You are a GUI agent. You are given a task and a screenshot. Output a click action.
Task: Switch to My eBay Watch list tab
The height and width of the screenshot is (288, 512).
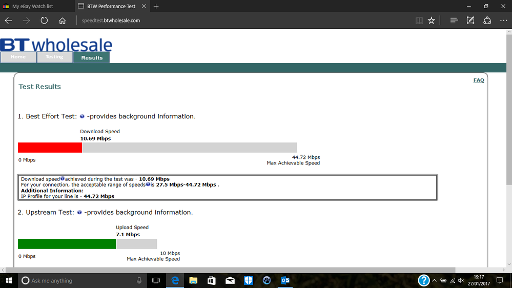tap(37, 6)
